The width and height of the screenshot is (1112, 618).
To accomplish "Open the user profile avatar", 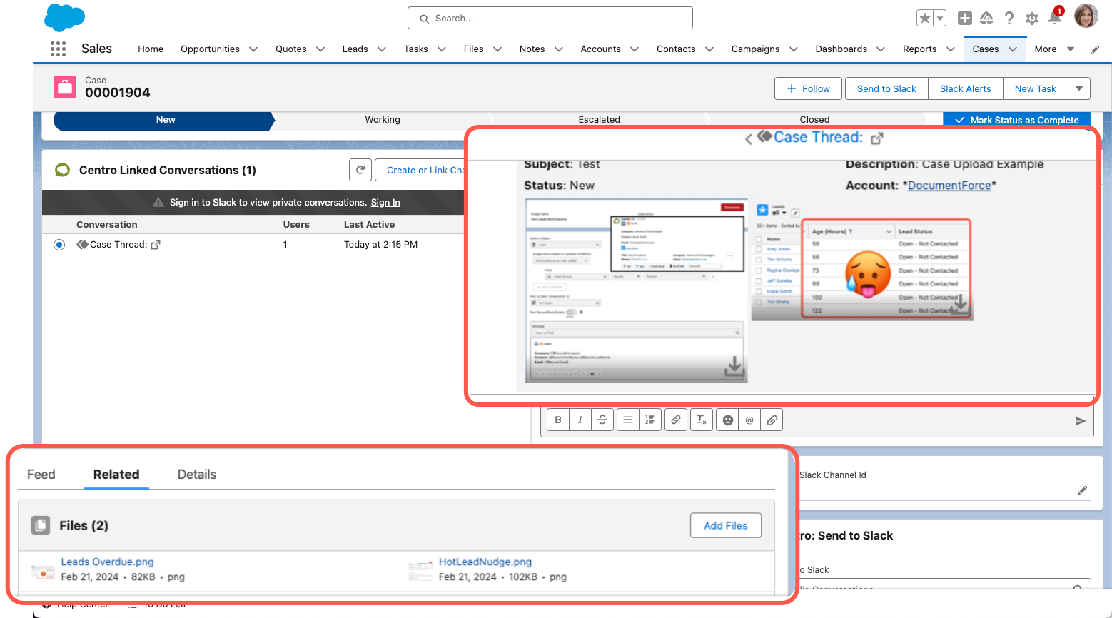I will 1086,16.
